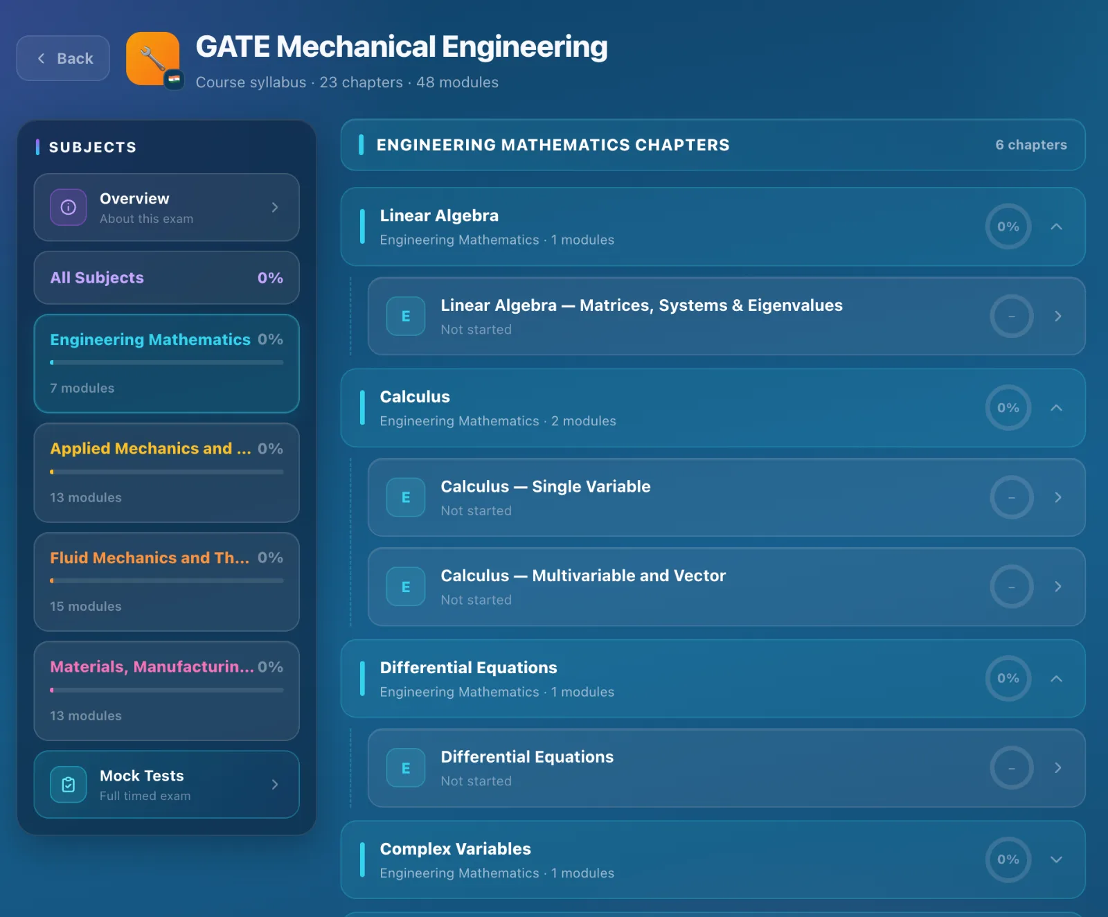1108x917 pixels.
Task: Click '15 modules' under Fluid Mechanics
Action: [85, 606]
